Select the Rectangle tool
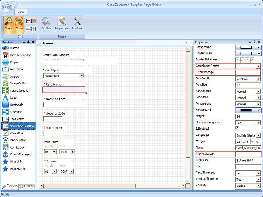 (x=19, y=105)
